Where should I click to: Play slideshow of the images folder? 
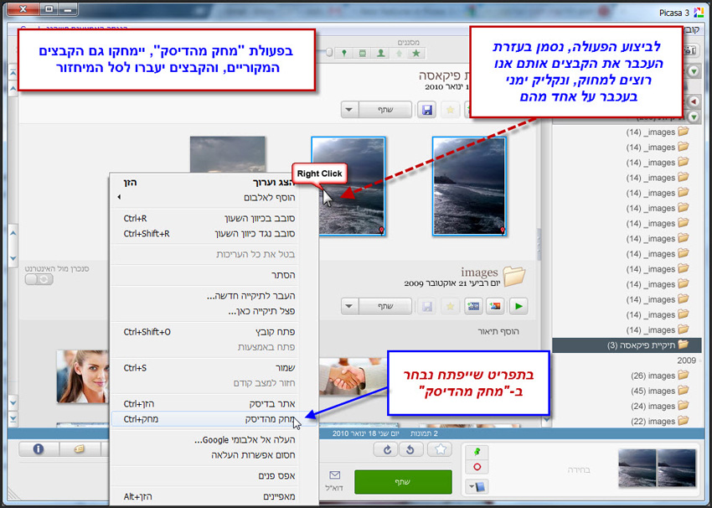coord(519,306)
